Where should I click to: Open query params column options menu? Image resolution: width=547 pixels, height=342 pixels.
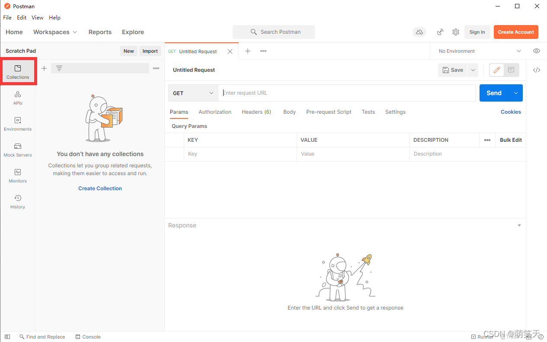[487, 140]
